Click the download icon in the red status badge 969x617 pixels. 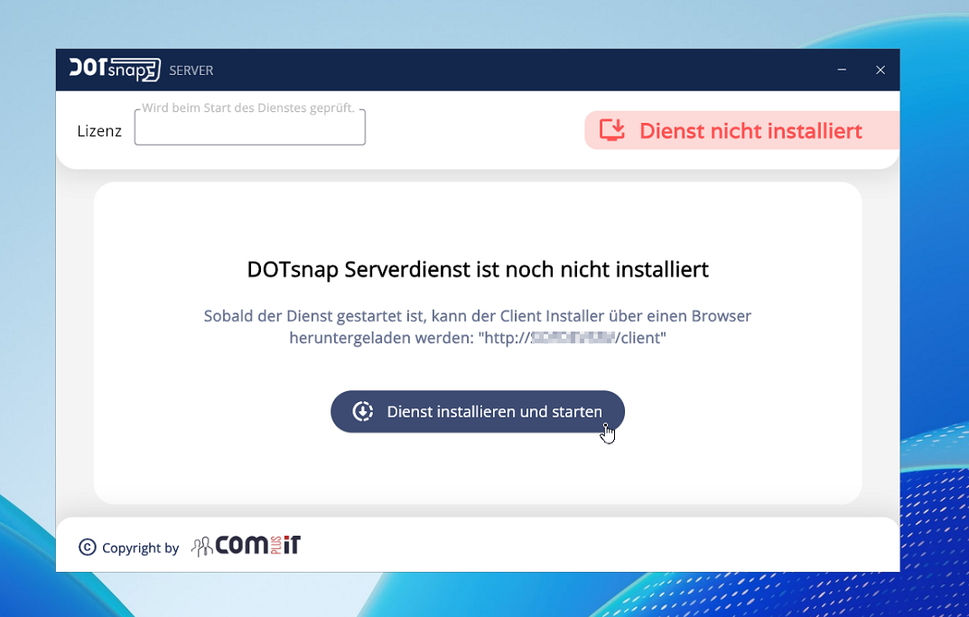pos(612,131)
